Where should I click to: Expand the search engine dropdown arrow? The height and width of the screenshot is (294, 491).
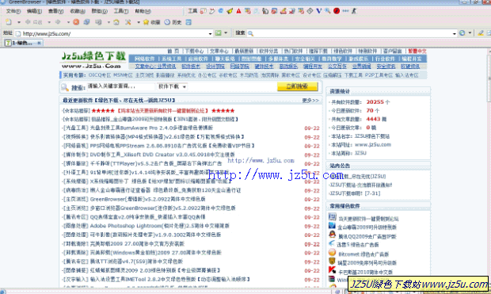tap(470, 33)
